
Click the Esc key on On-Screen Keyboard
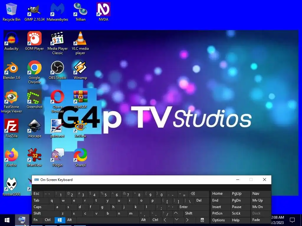[x=37, y=194]
